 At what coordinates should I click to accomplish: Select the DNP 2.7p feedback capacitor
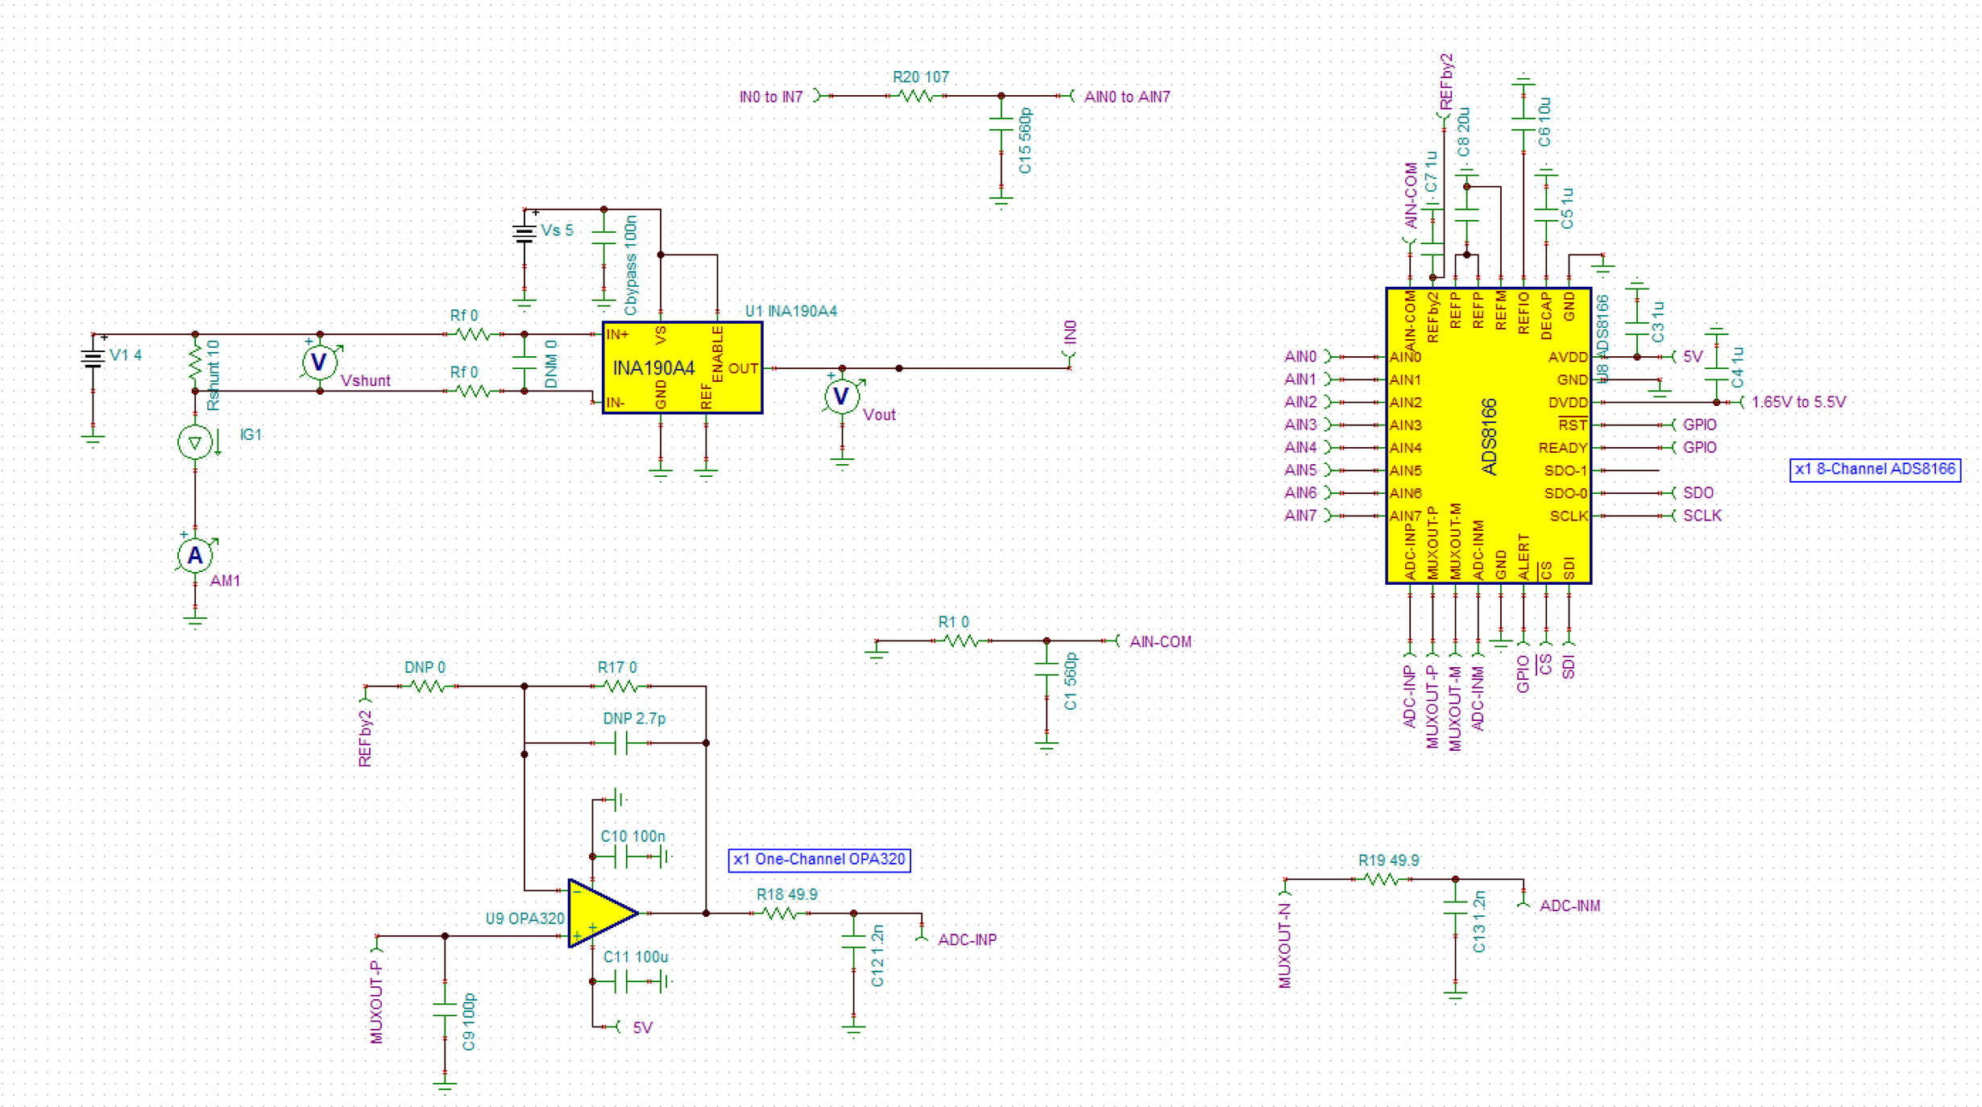pyautogui.click(x=620, y=743)
